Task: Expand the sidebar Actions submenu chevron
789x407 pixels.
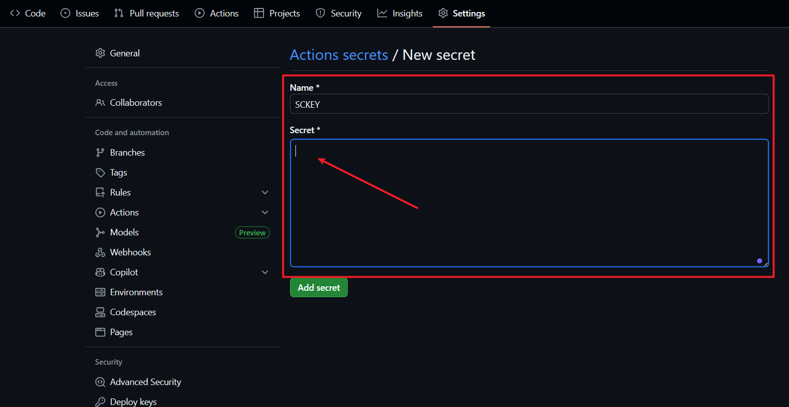Action: click(265, 212)
